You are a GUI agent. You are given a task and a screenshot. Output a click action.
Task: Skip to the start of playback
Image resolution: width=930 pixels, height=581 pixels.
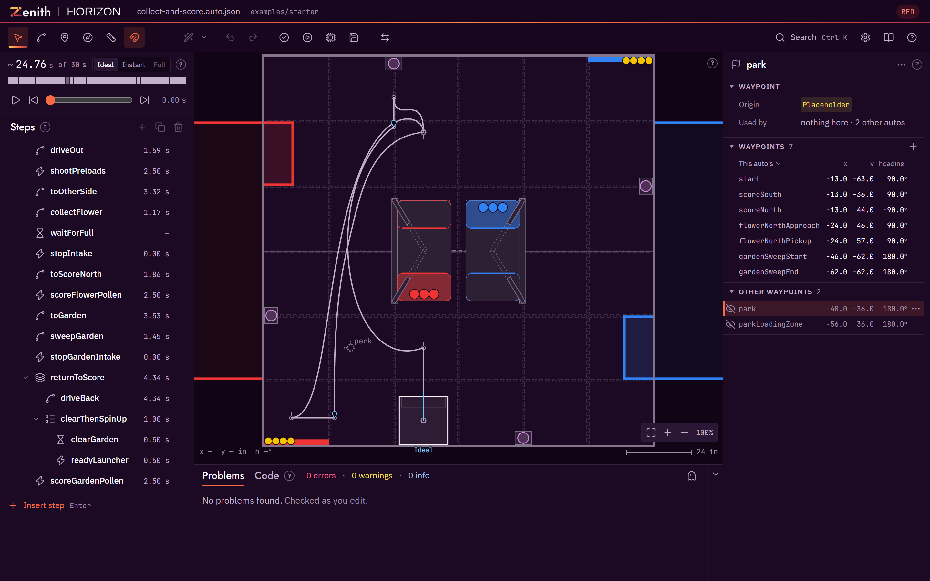34,100
